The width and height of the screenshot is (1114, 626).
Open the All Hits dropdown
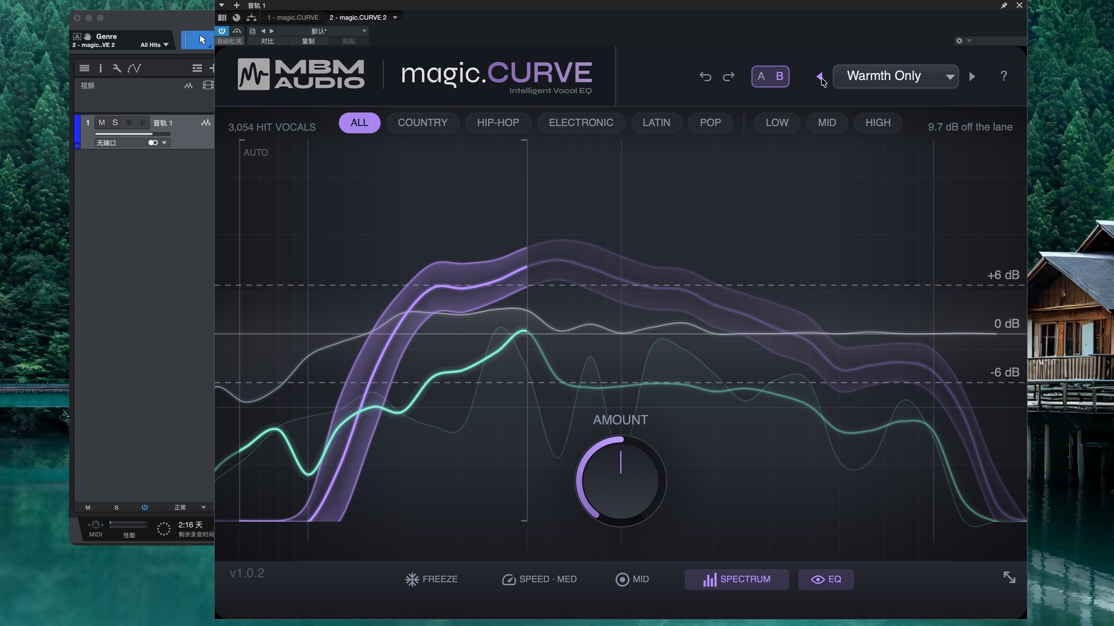pos(154,45)
